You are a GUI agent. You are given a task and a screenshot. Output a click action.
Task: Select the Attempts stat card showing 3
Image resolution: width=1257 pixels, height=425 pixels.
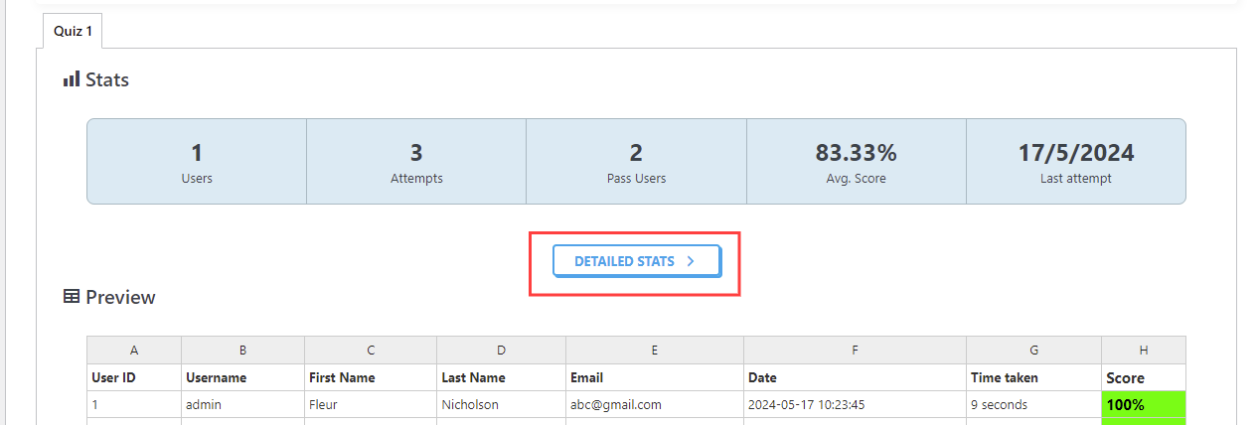point(416,162)
